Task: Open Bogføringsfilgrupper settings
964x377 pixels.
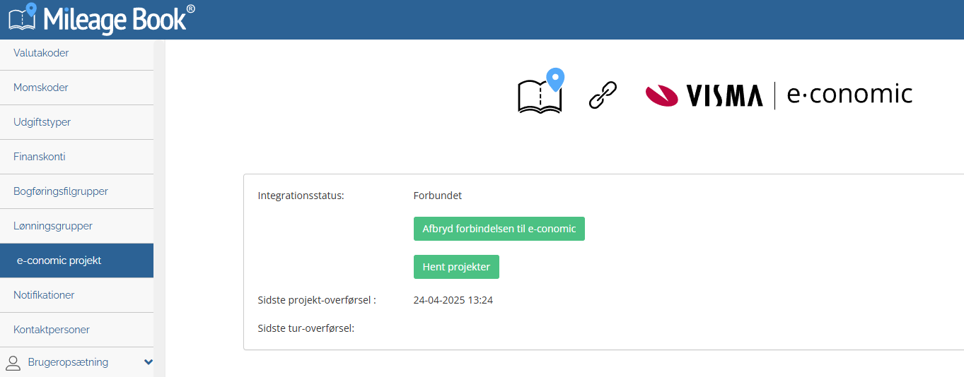Action: [76, 191]
